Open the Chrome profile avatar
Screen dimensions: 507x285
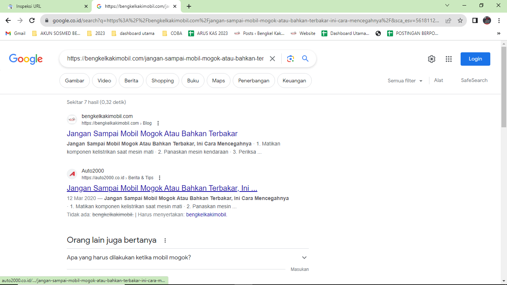487,20
